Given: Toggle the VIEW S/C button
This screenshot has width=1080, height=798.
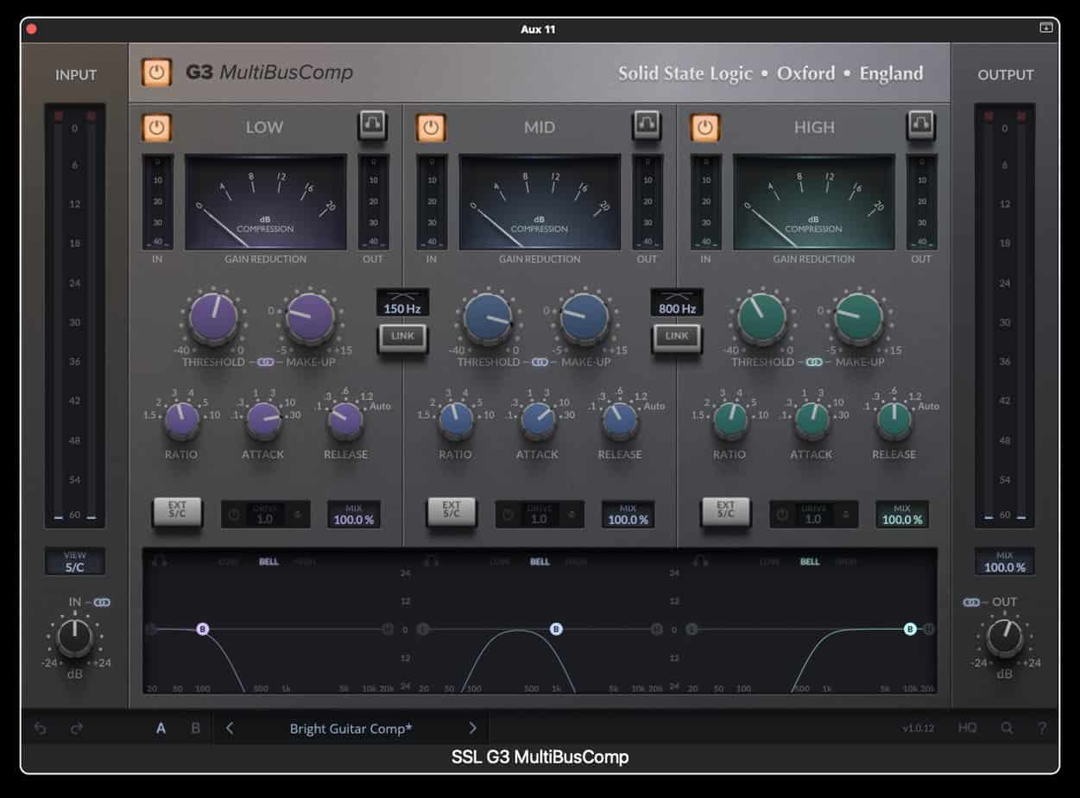Looking at the screenshot, I should point(75,561).
